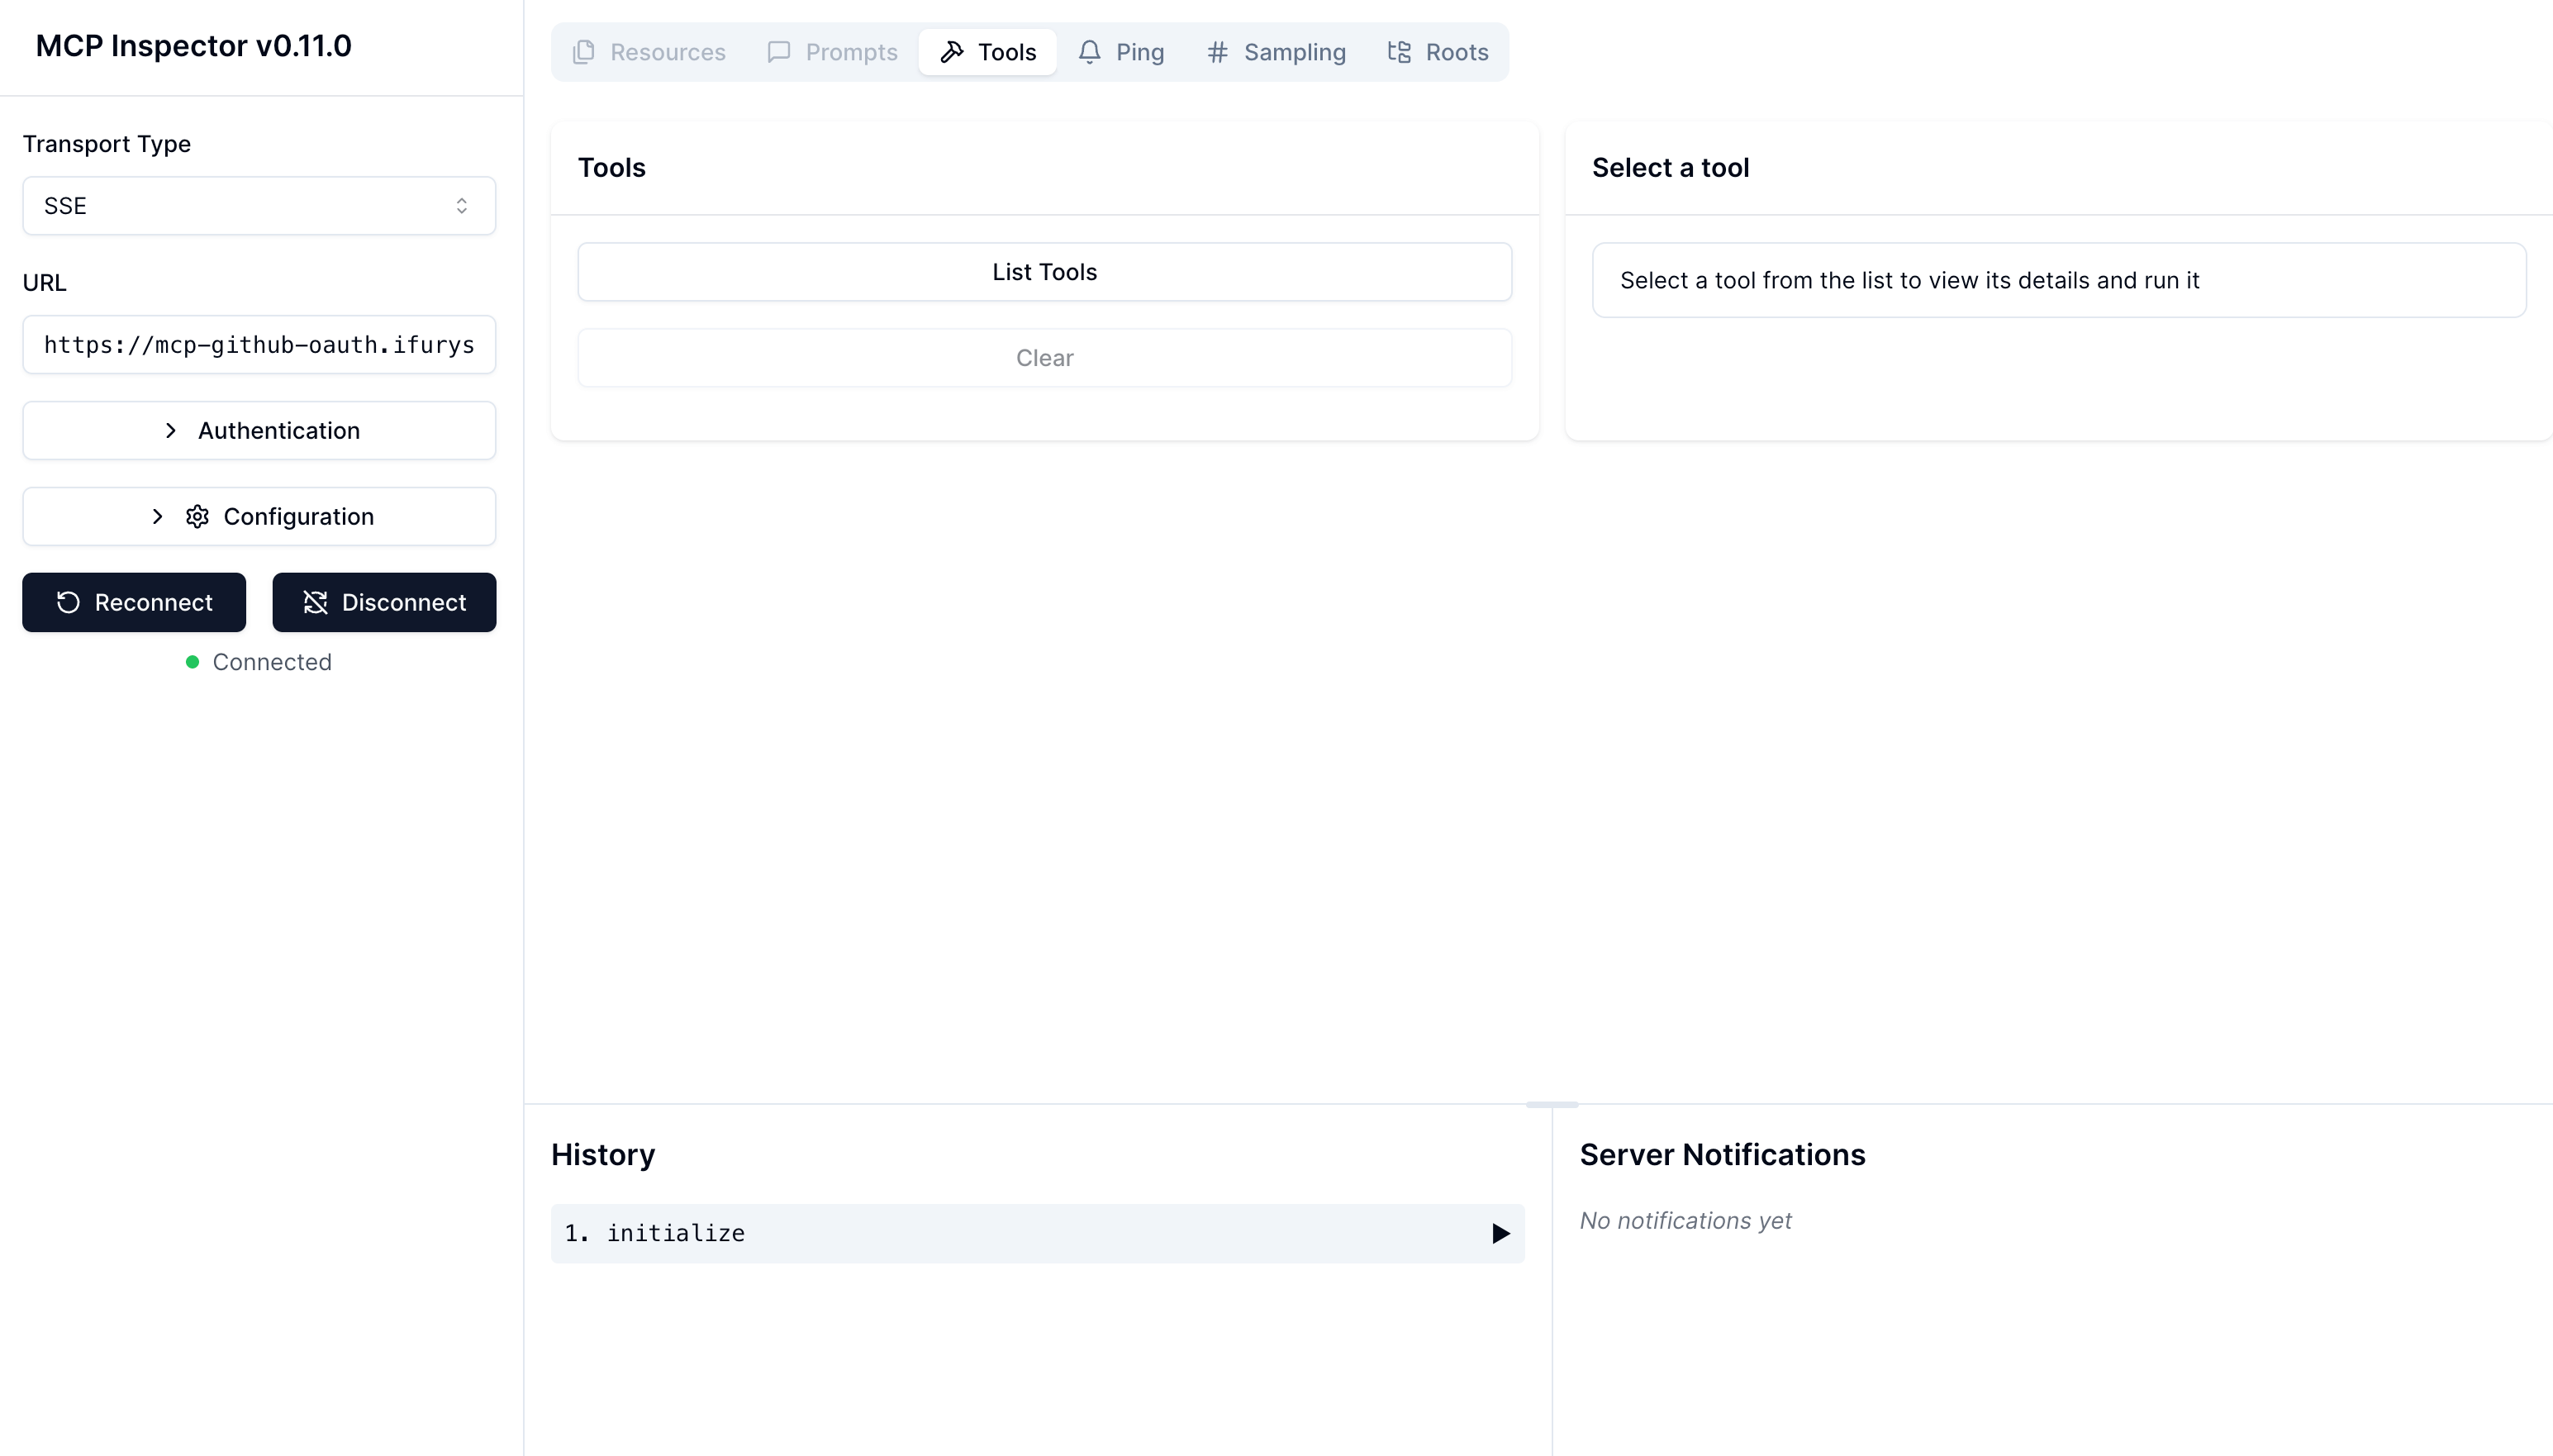Image resolution: width=2553 pixels, height=1456 pixels.
Task: Disconnect from the server
Action: (384, 603)
